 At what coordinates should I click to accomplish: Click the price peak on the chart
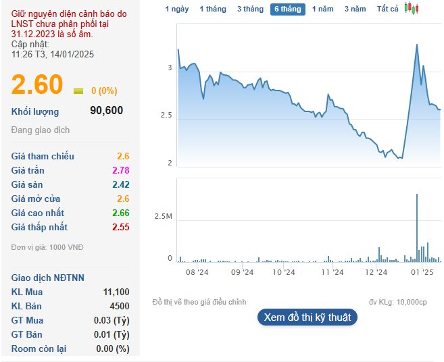pyautogui.click(x=417, y=45)
